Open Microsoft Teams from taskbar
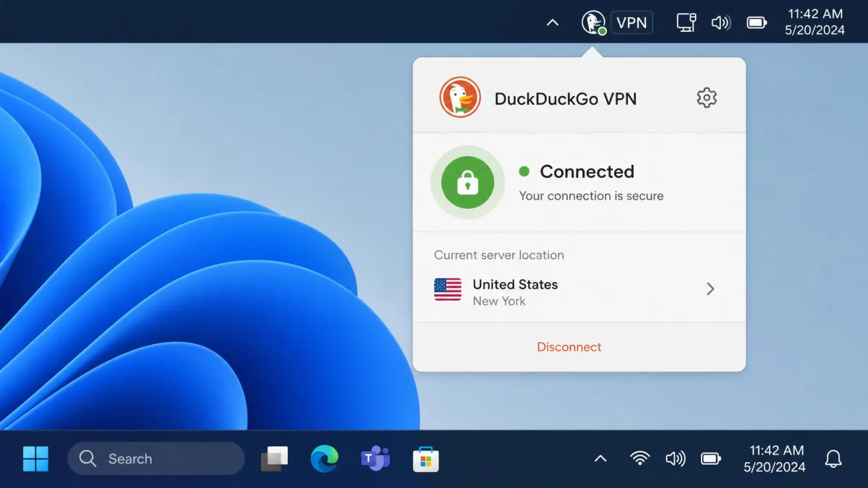Image resolution: width=868 pixels, height=488 pixels. coord(375,458)
